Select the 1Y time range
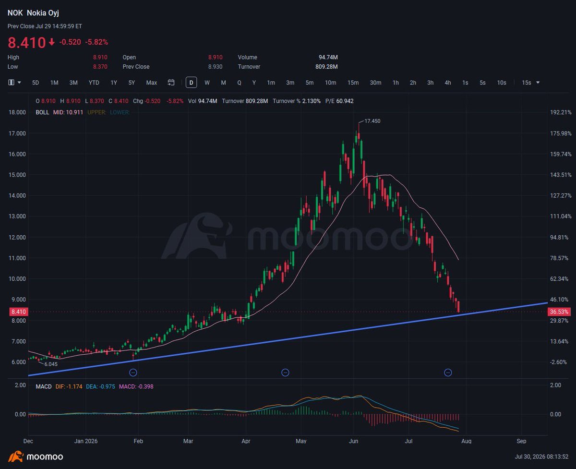The width and height of the screenshot is (576, 469). click(x=114, y=83)
